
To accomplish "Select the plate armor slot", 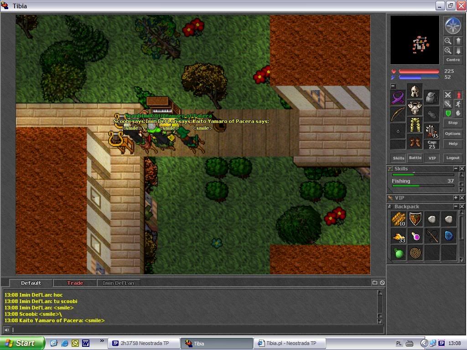I will tap(415, 108).
